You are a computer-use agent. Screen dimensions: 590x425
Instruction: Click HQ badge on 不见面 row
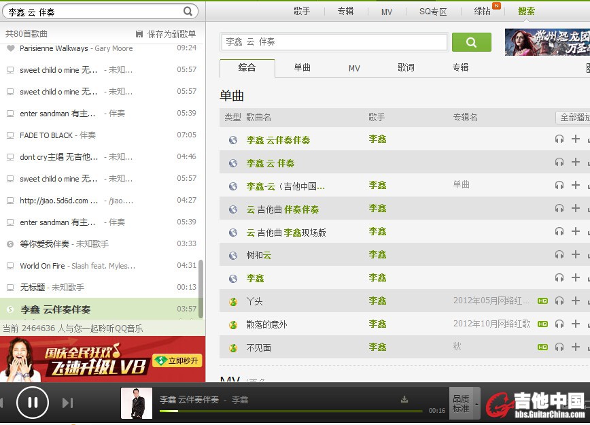(x=542, y=347)
